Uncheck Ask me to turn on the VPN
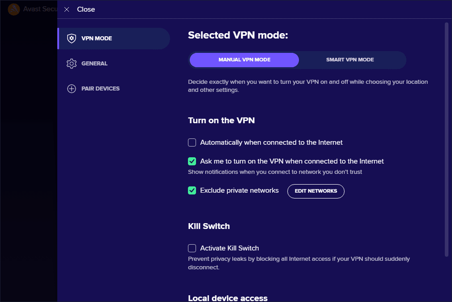Screen dimensions: 452x302 click(x=192, y=161)
